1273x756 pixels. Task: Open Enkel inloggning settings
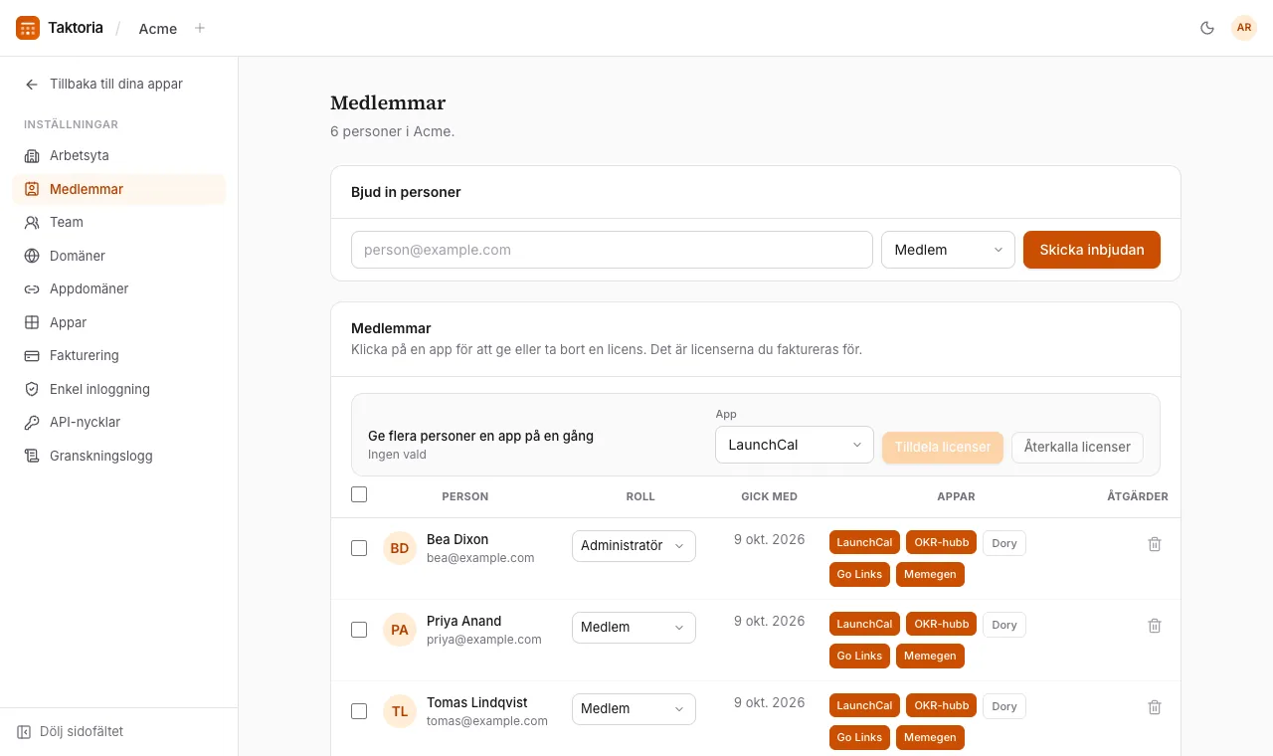(119, 389)
